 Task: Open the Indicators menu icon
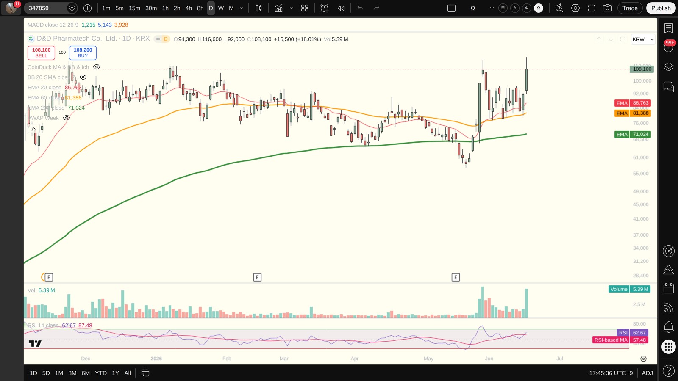(x=278, y=8)
